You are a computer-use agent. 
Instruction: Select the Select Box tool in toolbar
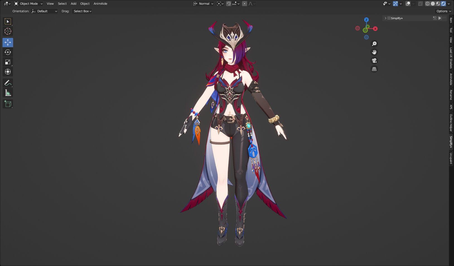[x=8, y=21]
